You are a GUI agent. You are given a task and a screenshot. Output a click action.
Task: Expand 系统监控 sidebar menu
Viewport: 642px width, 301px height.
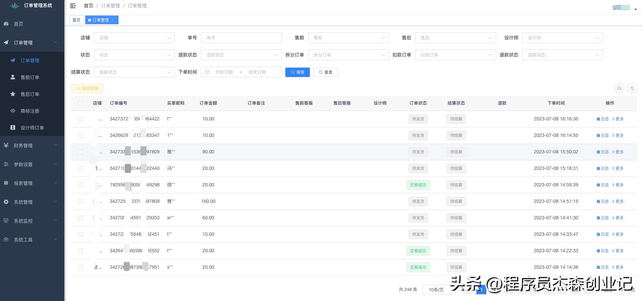coord(32,221)
